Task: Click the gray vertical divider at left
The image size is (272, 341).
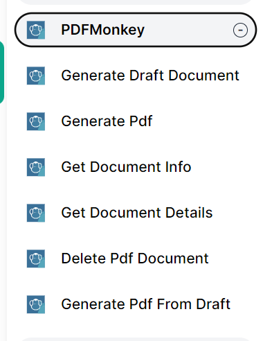Action: (x=6, y=170)
